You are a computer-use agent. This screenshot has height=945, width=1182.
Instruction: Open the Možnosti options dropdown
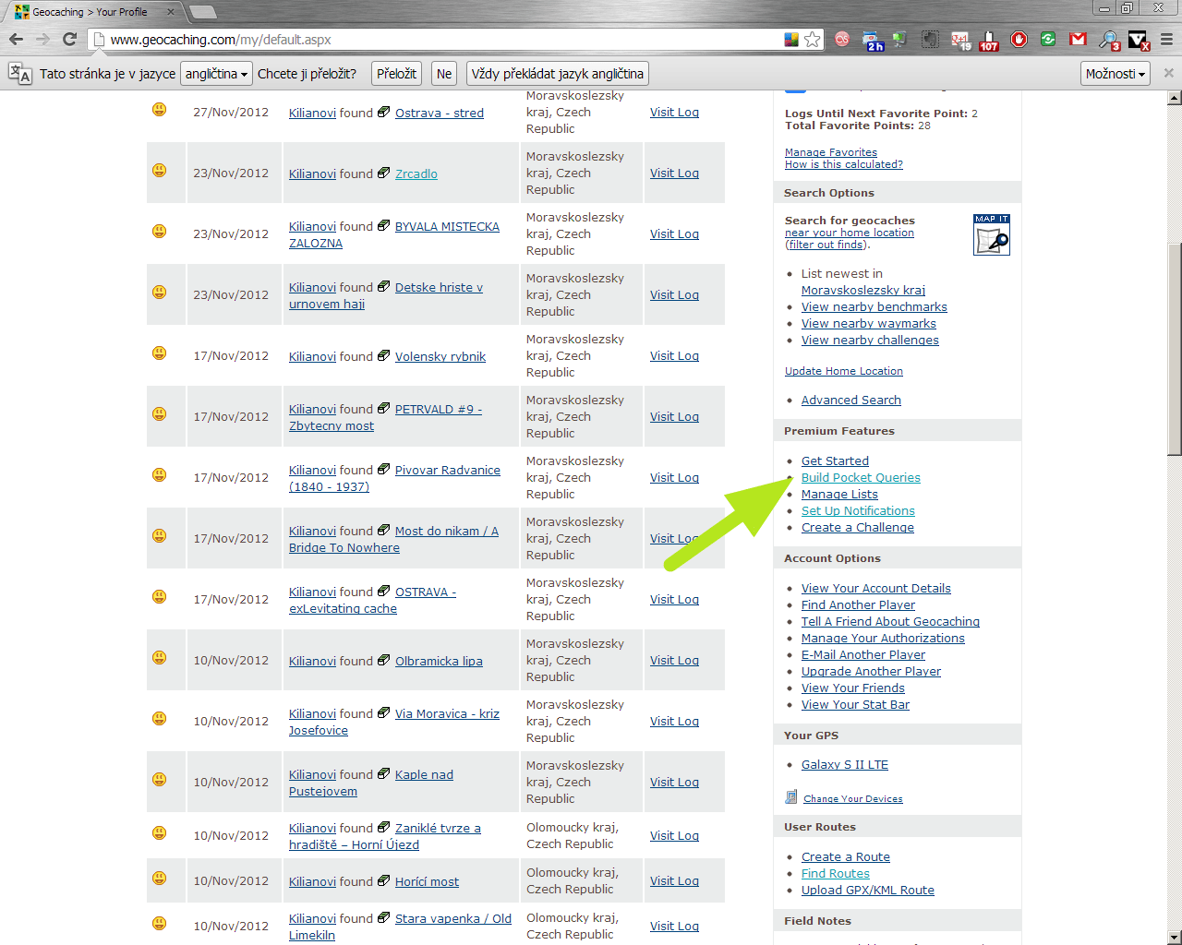click(1115, 74)
